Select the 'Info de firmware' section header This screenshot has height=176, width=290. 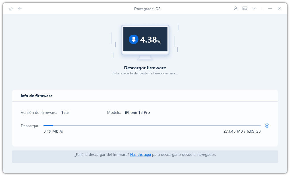[37, 96]
